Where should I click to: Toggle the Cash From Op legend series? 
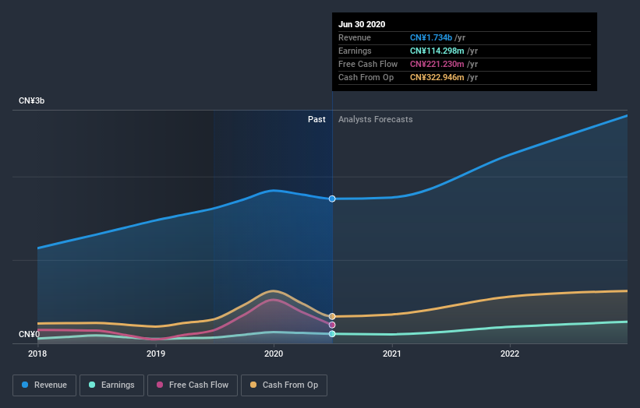(x=284, y=385)
